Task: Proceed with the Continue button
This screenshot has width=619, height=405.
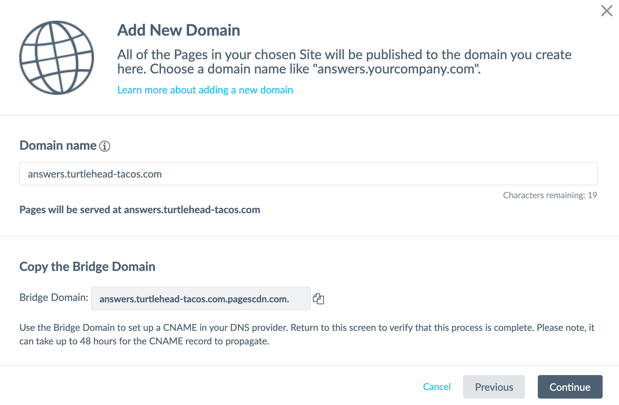Action: point(570,387)
